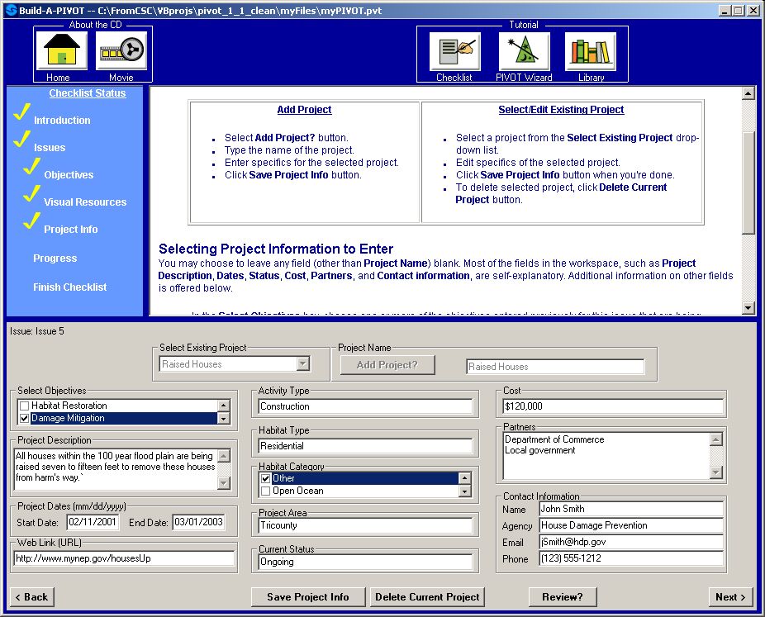The width and height of the screenshot is (765, 617).
Task: Click the End Date field
Action: tap(198, 522)
